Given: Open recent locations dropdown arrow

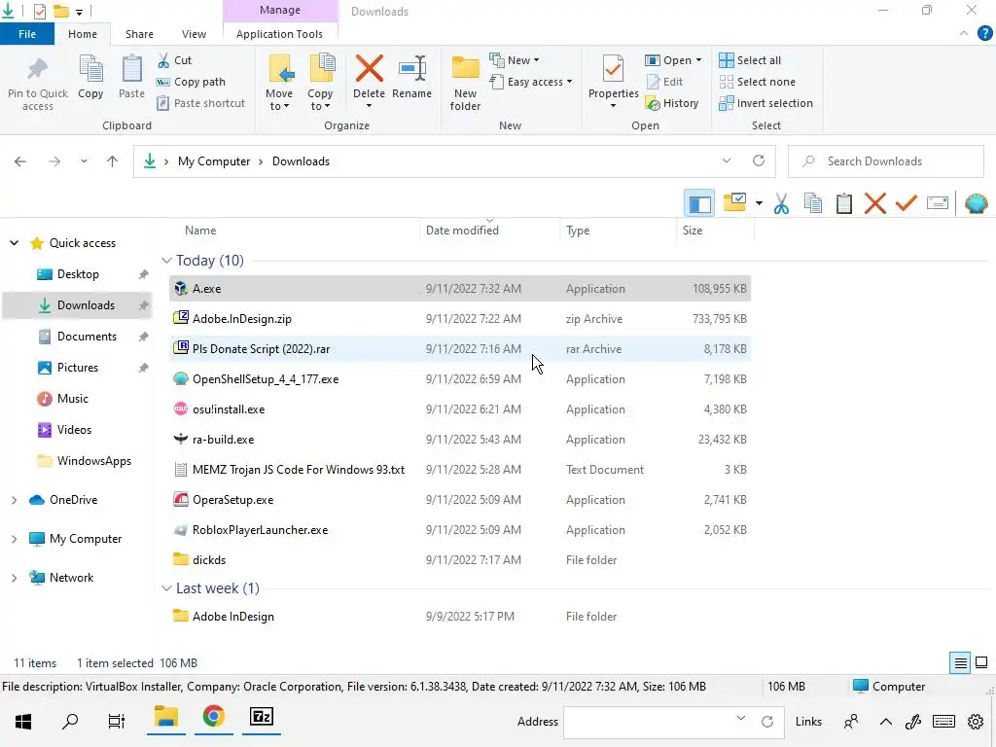Looking at the screenshot, I should click(x=84, y=161).
